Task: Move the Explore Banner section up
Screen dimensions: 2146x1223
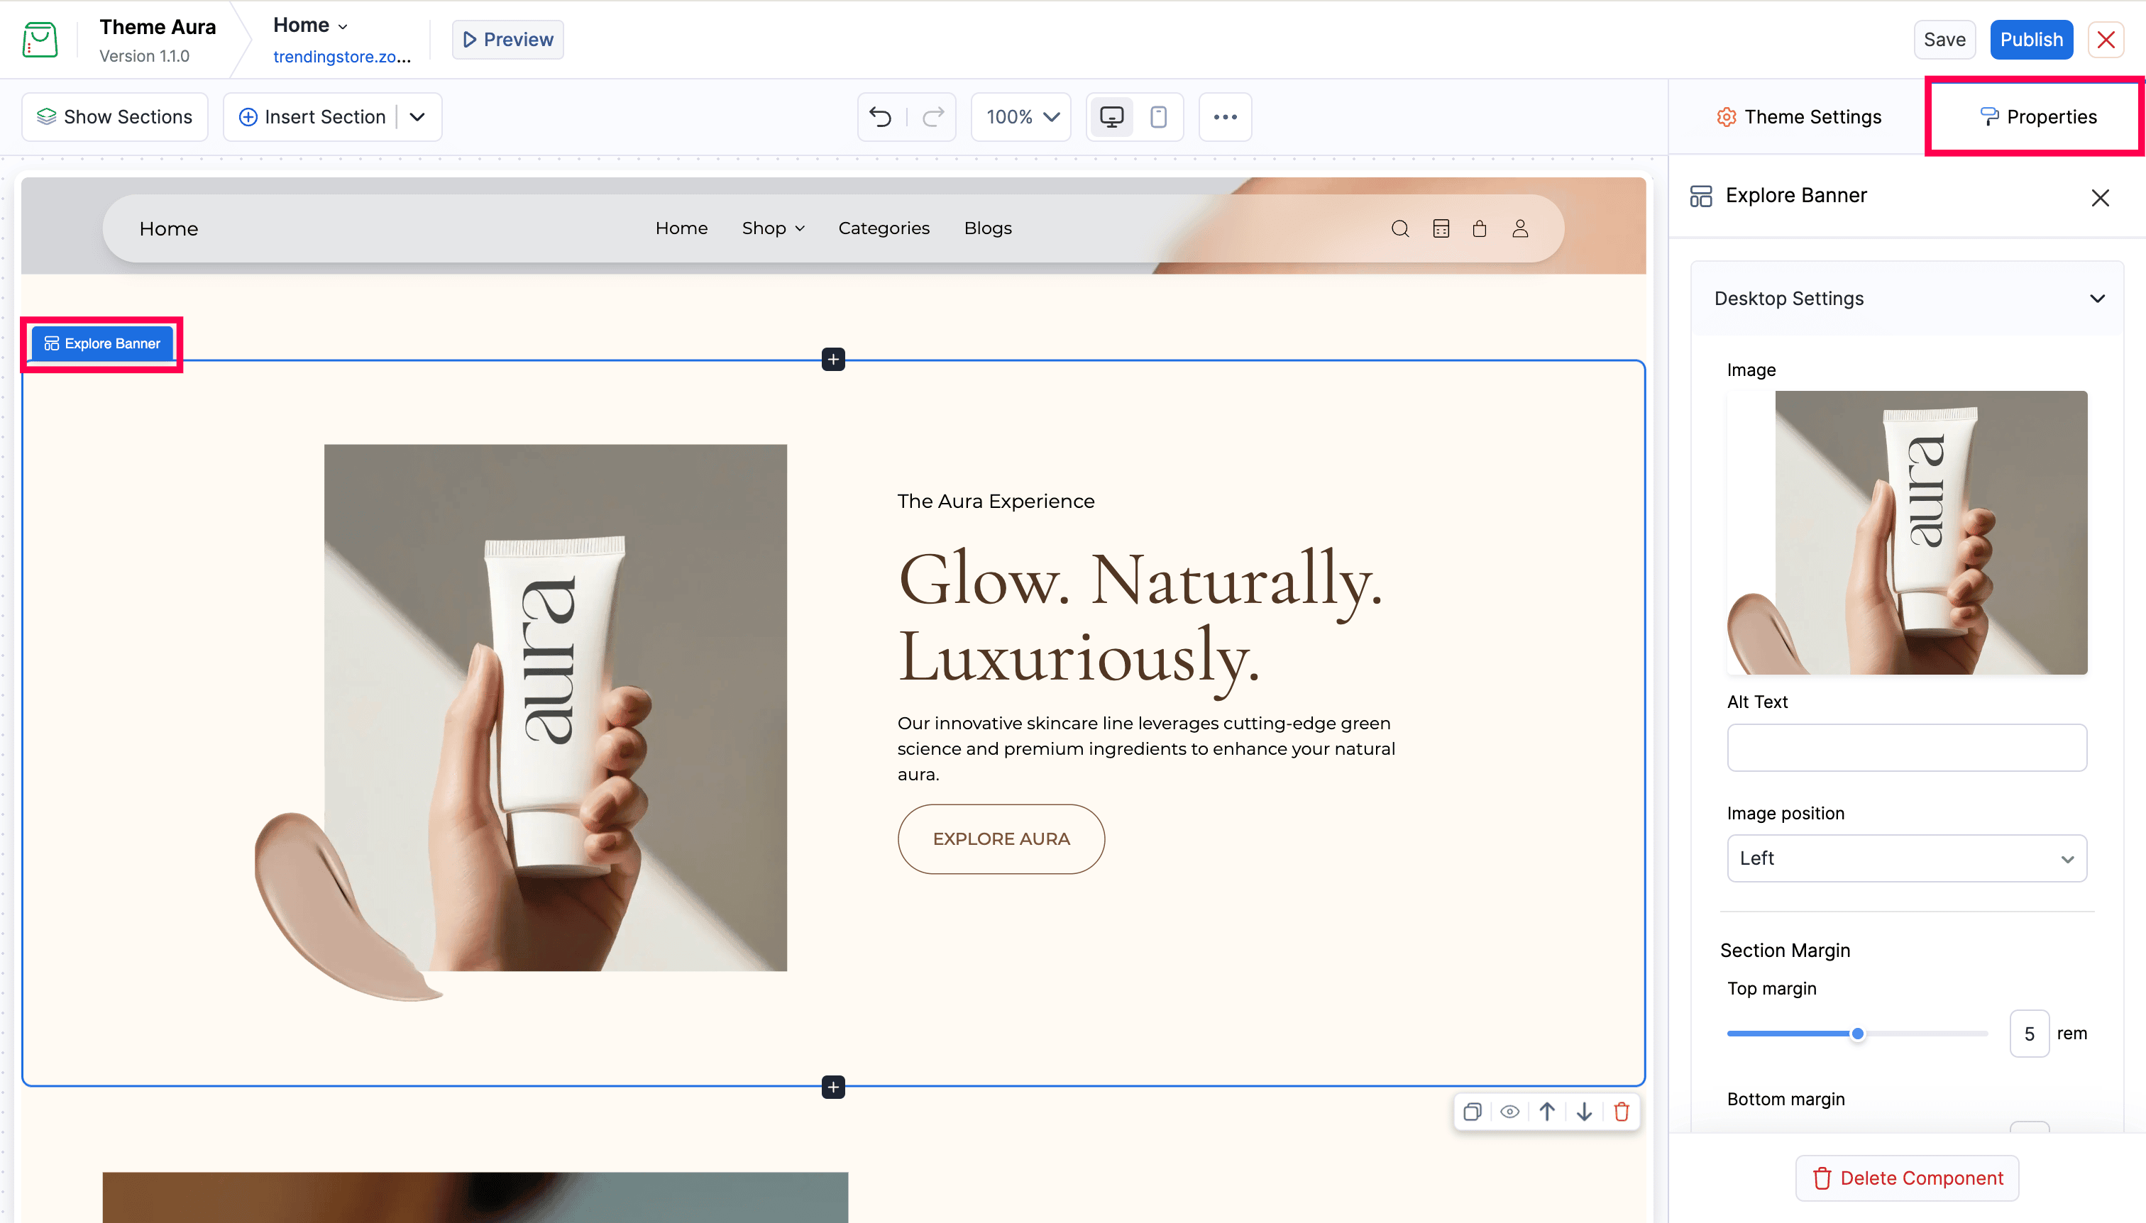Action: pos(1547,1112)
